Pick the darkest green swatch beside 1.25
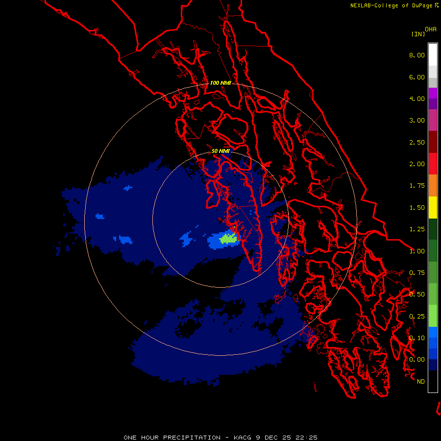 pyautogui.click(x=433, y=229)
